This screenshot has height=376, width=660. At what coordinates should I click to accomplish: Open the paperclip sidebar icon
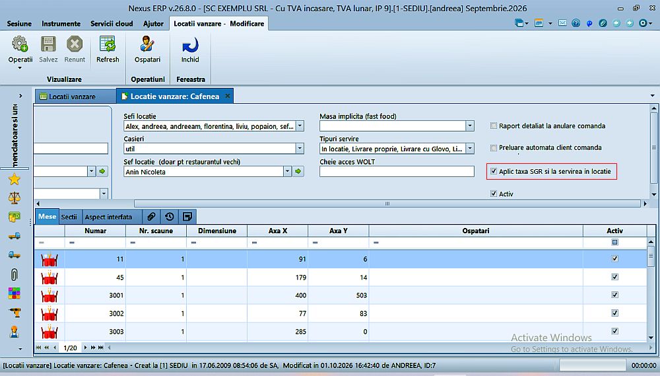pos(15,274)
